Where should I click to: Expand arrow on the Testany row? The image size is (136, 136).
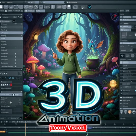(x=21, y=36)
